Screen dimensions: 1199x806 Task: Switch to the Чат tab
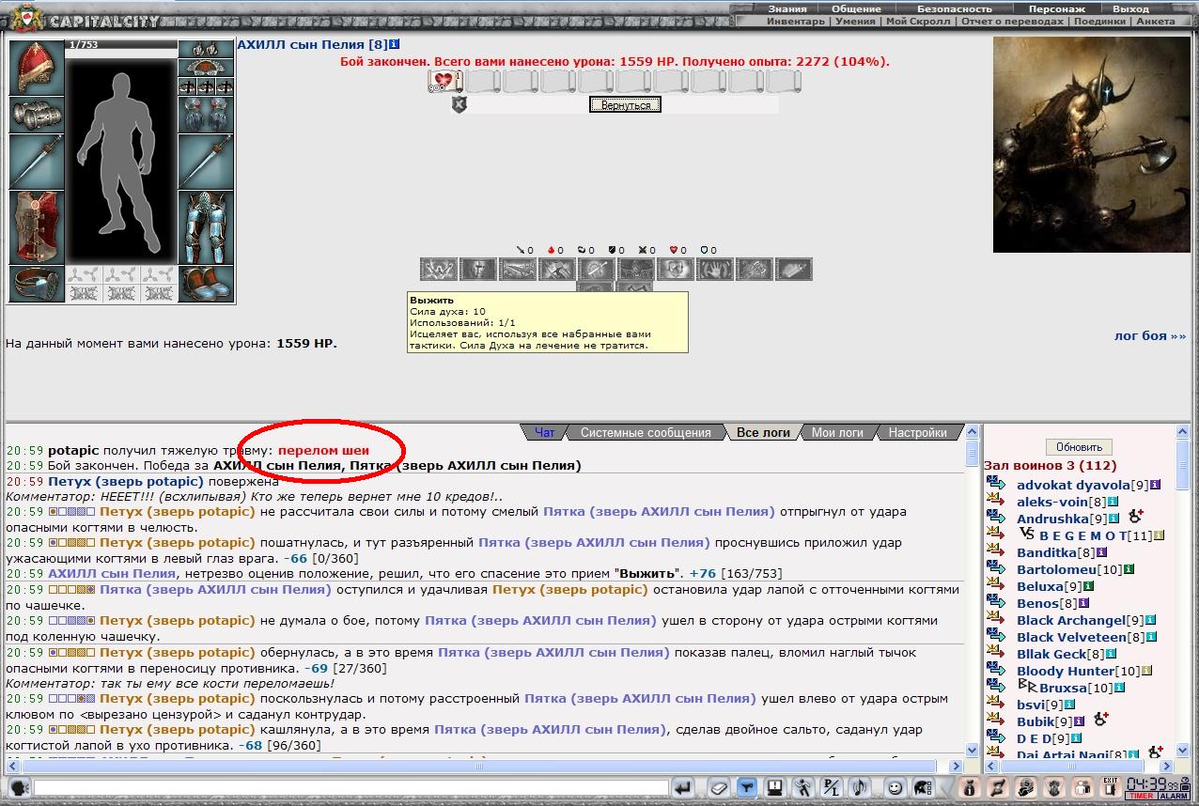point(545,433)
